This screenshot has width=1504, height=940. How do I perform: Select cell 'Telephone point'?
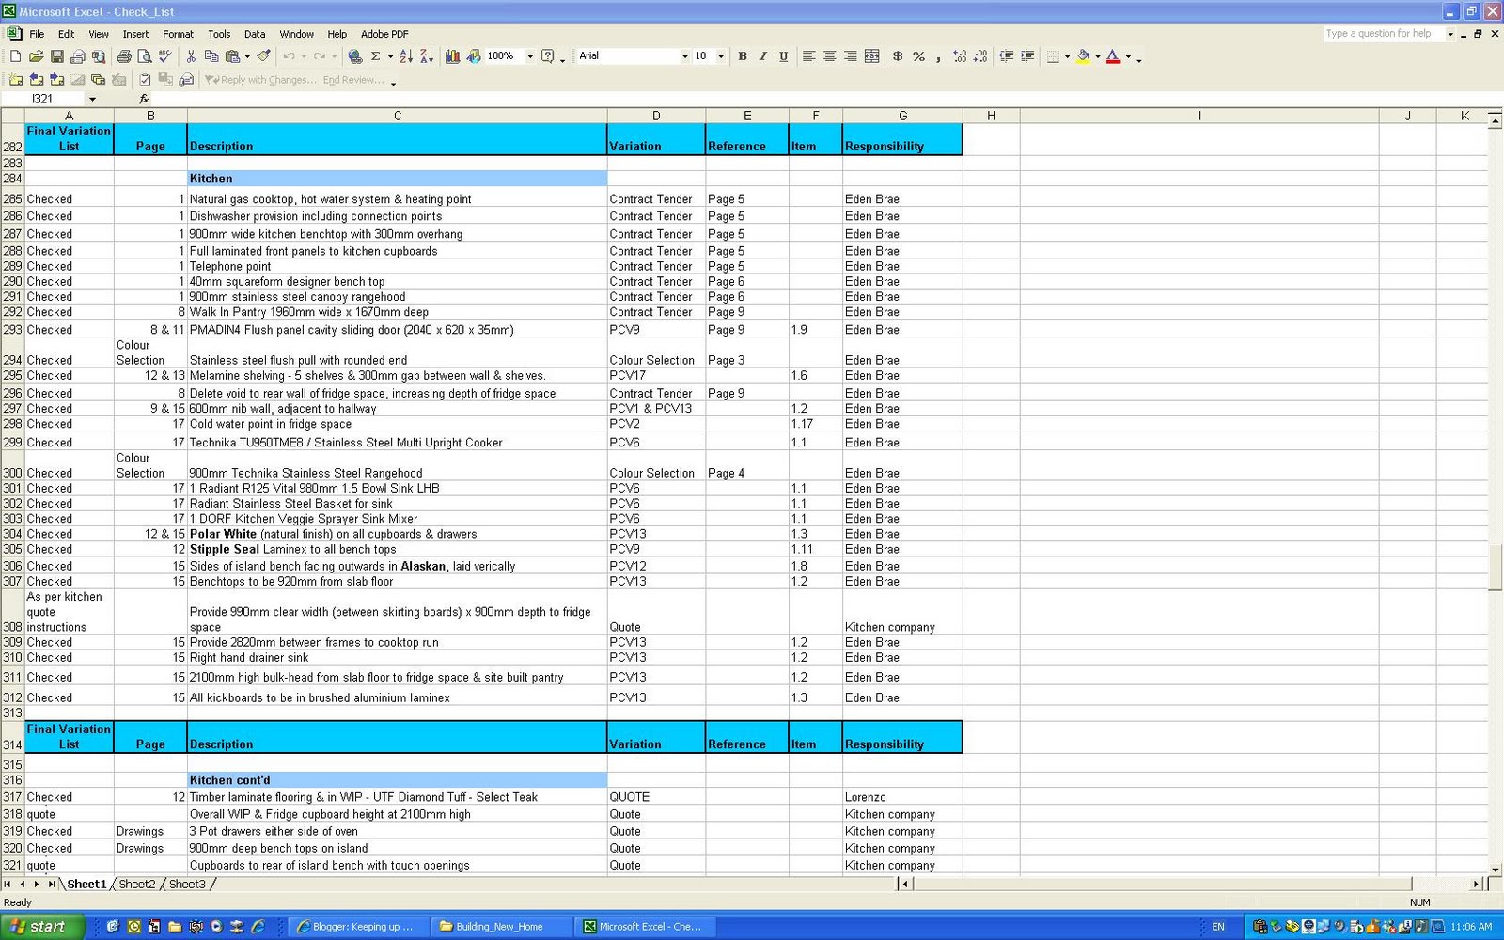[x=398, y=266]
